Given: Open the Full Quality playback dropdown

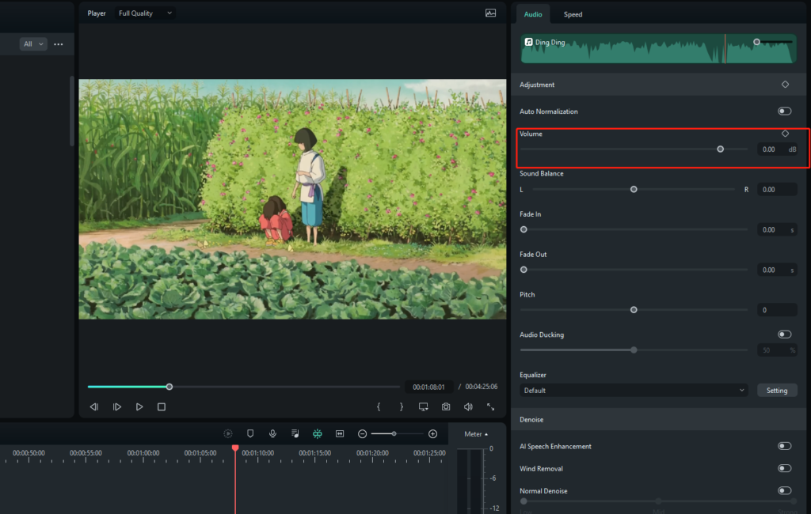Looking at the screenshot, I should (144, 13).
